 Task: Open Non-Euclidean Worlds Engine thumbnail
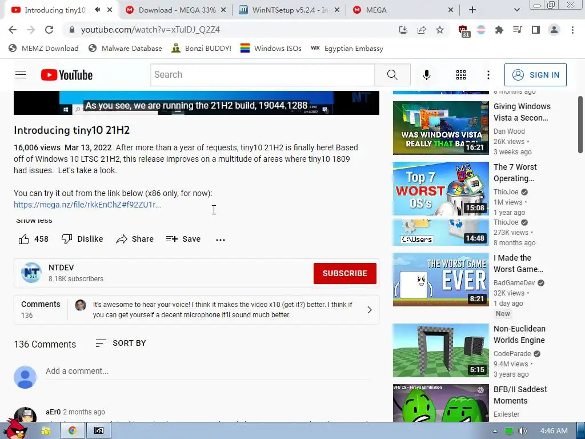[x=440, y=350]
